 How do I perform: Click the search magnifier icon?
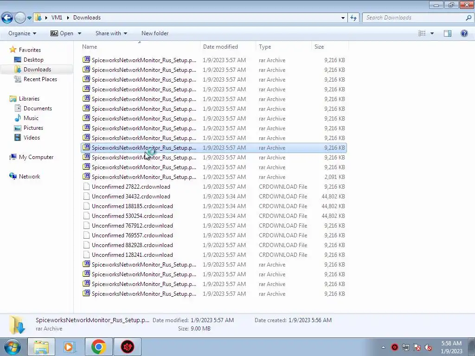click(x=469, y=18)
